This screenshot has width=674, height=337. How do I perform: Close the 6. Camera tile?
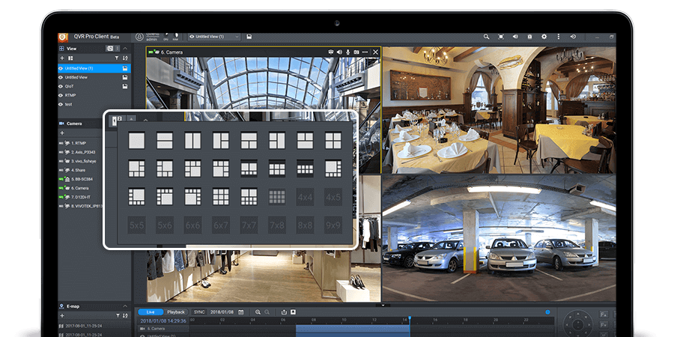tap(376, 52)
